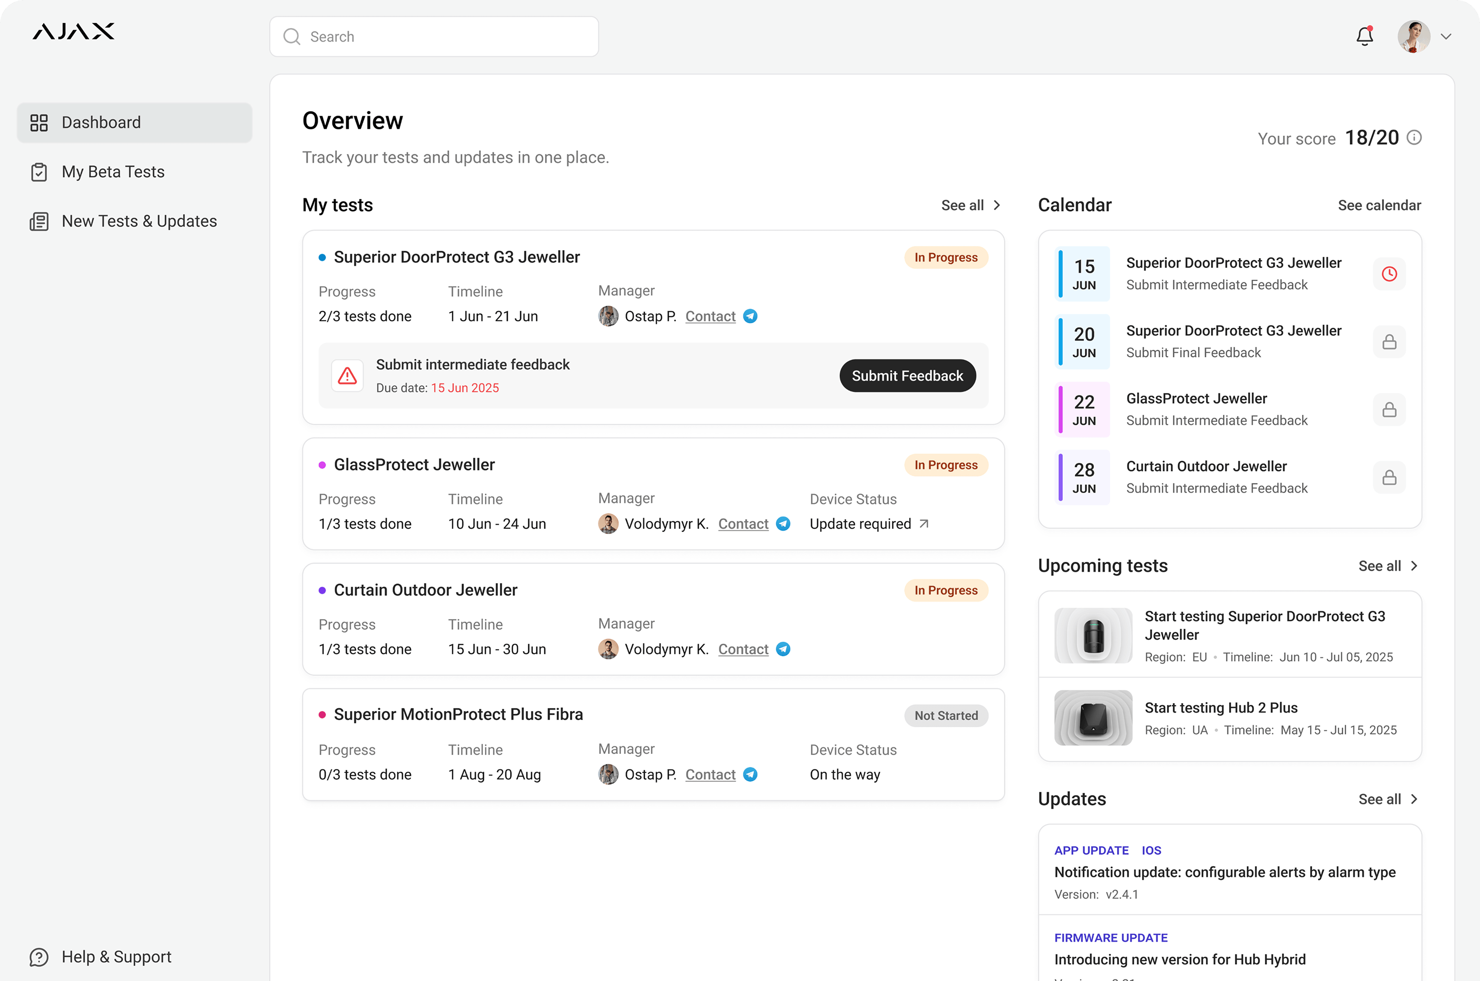
Task: Click the Help & Support question icon
Action: coord(39,956)
